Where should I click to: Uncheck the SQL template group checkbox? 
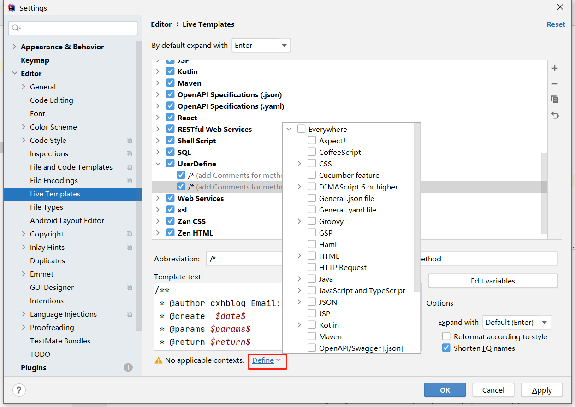(x=170, y=152)
